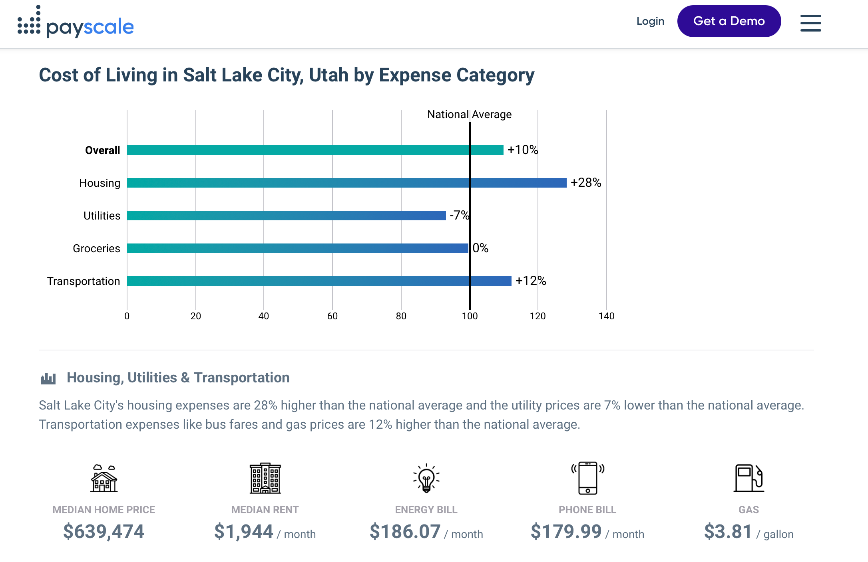Image resolution: width=868 pixels, height=562 pixels.
Task: Click the Housing, Utilities & Transportation heading
Action: tap(178, 378)
